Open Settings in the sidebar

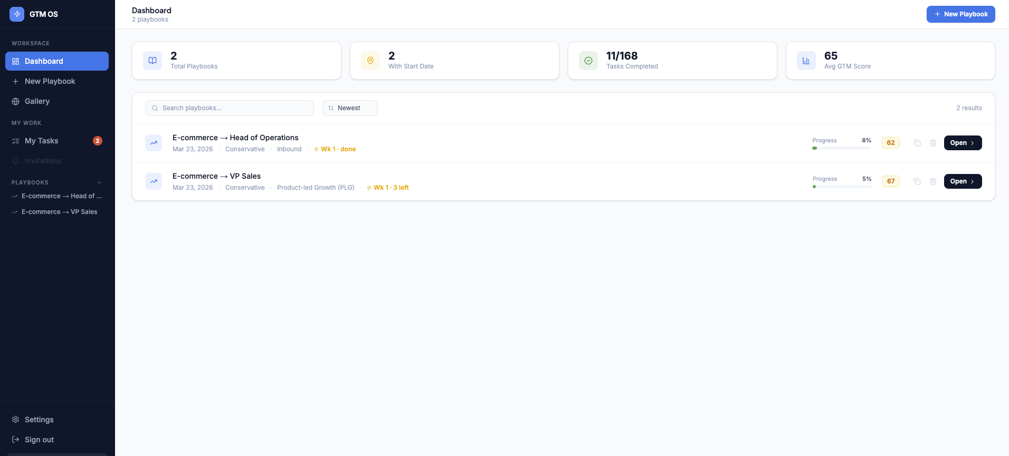57,420
